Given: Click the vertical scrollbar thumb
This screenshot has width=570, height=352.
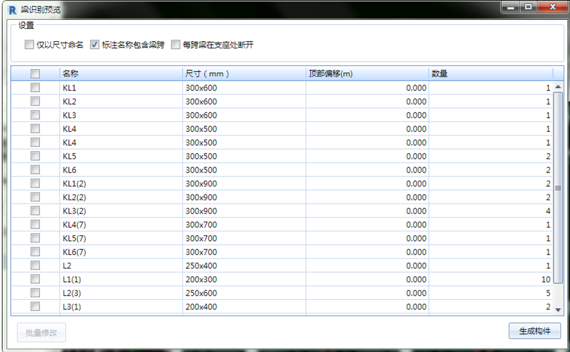Looking at the screenshot, I should [558, 188].
